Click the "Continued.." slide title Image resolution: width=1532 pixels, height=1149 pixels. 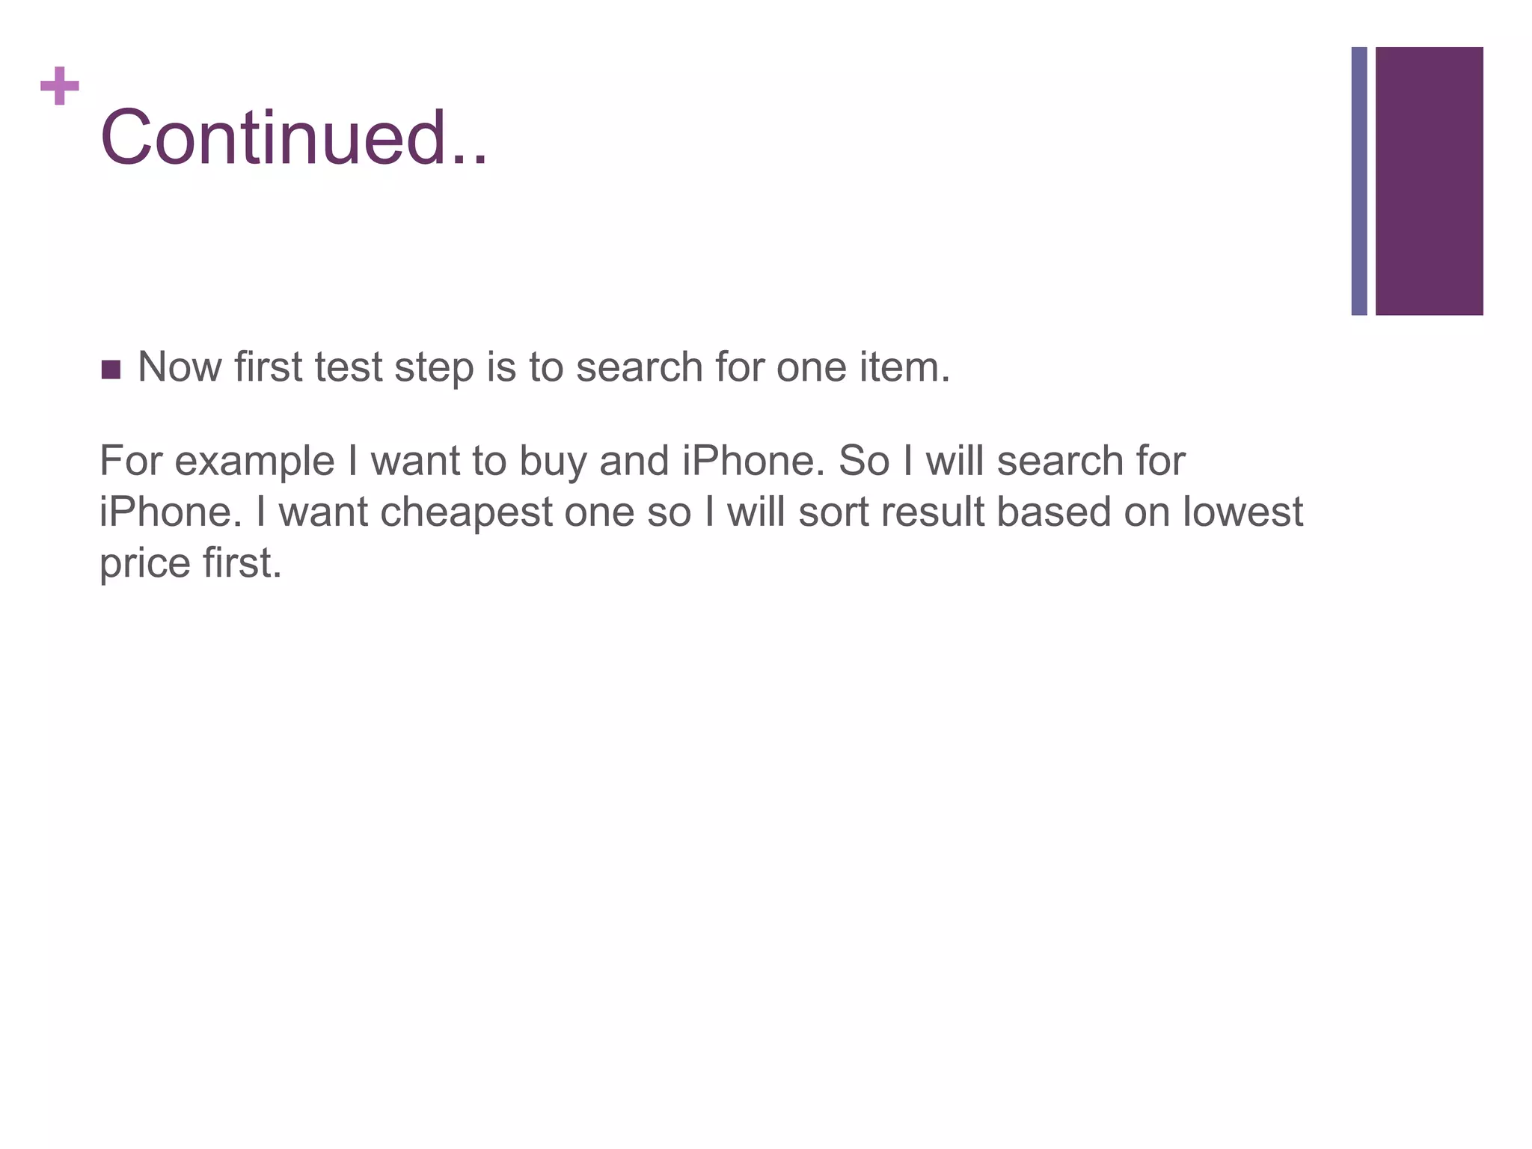pyautogui.click(x=293, y=138)
